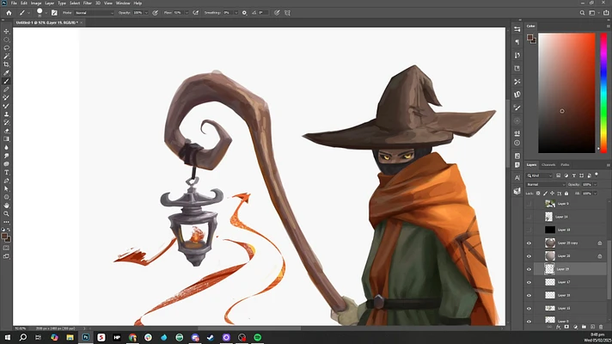This screenshot has height=344, width=612.
Task: Open the Character panel A icon
Action: pos(517,178)
